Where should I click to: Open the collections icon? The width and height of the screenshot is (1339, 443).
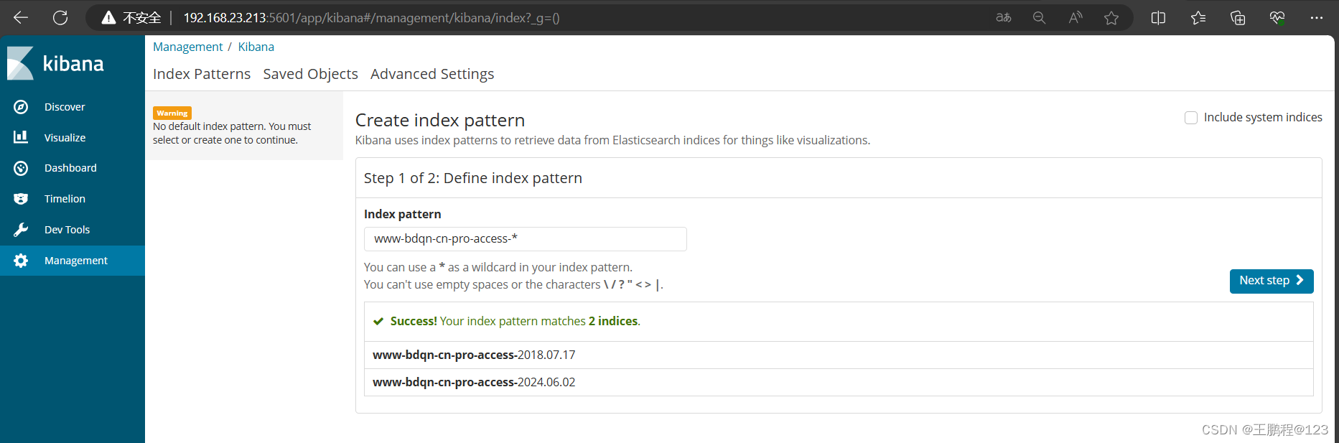click(1238, 18)
